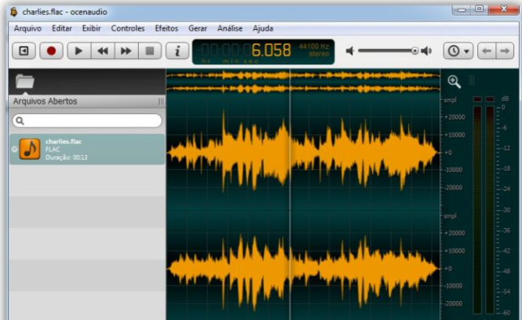This screenshot has height=320, width=522.
Task: Click the Duração: 00:13 text
Action: [x=66, y=157]
